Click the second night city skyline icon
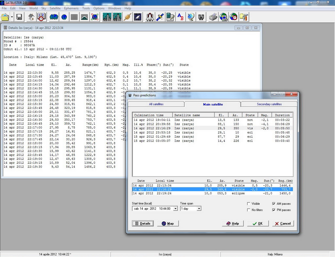The height and width of the screenshot is (257, 335). (x=117, y=17)
